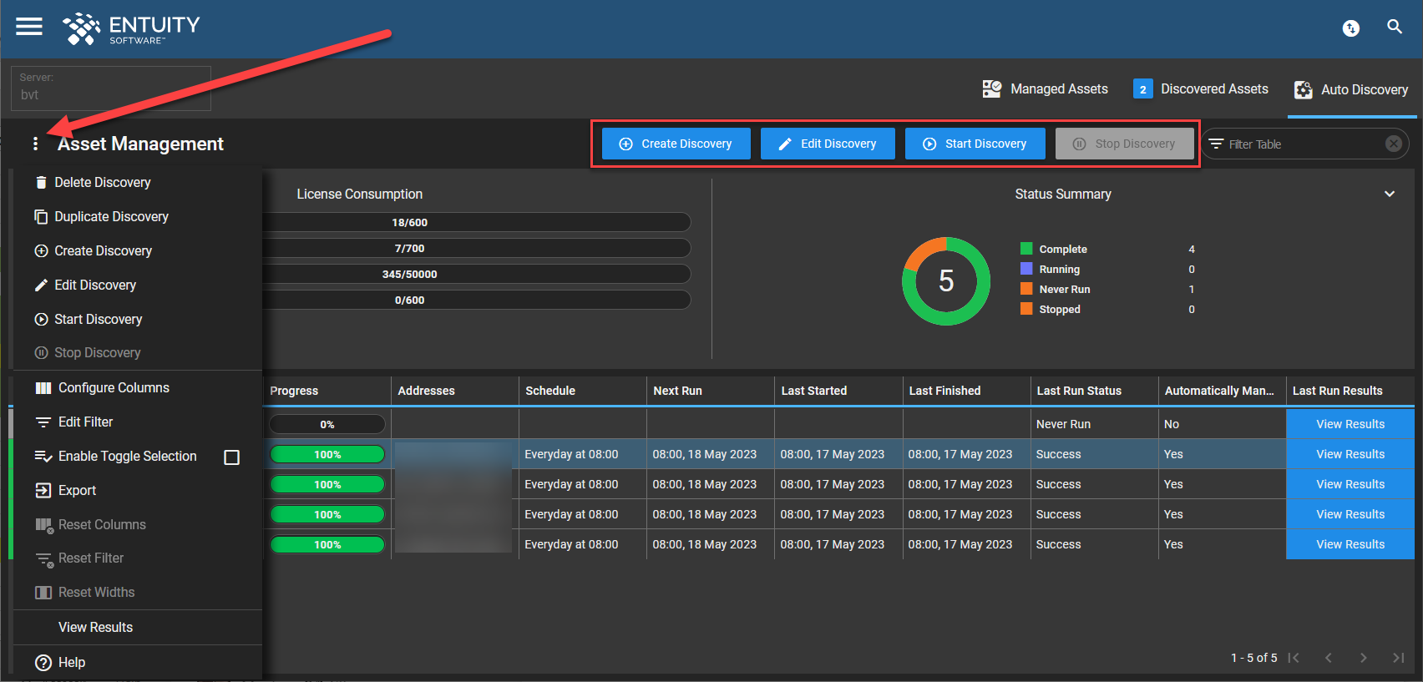Click the status donut chart showing 5
This screenshot has height=682, width=1423.
click(946, 281)
